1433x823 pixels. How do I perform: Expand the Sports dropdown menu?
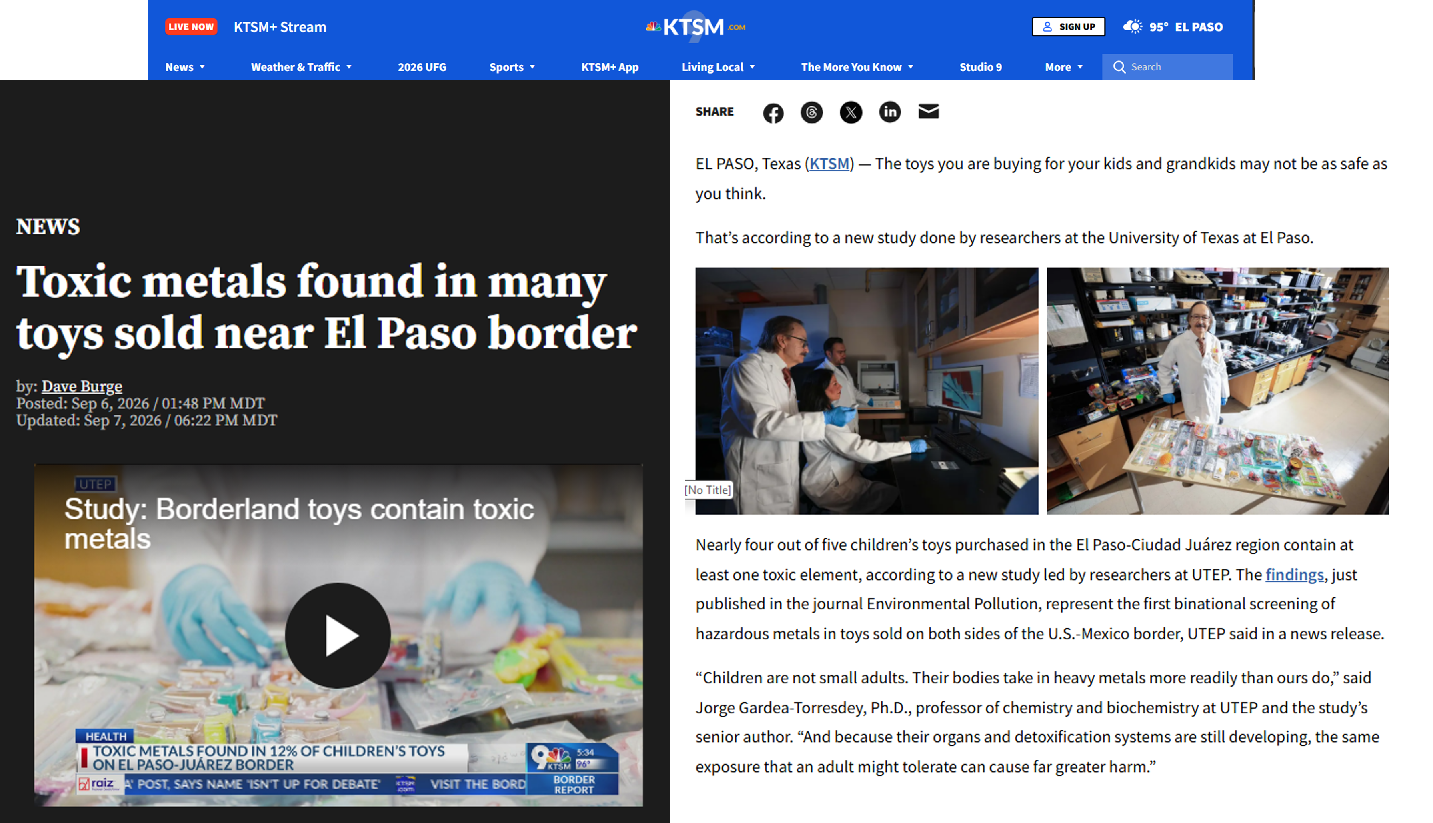click(x=512, y=67)
